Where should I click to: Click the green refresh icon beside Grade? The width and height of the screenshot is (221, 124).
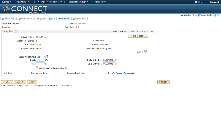[x=47, y=60]
